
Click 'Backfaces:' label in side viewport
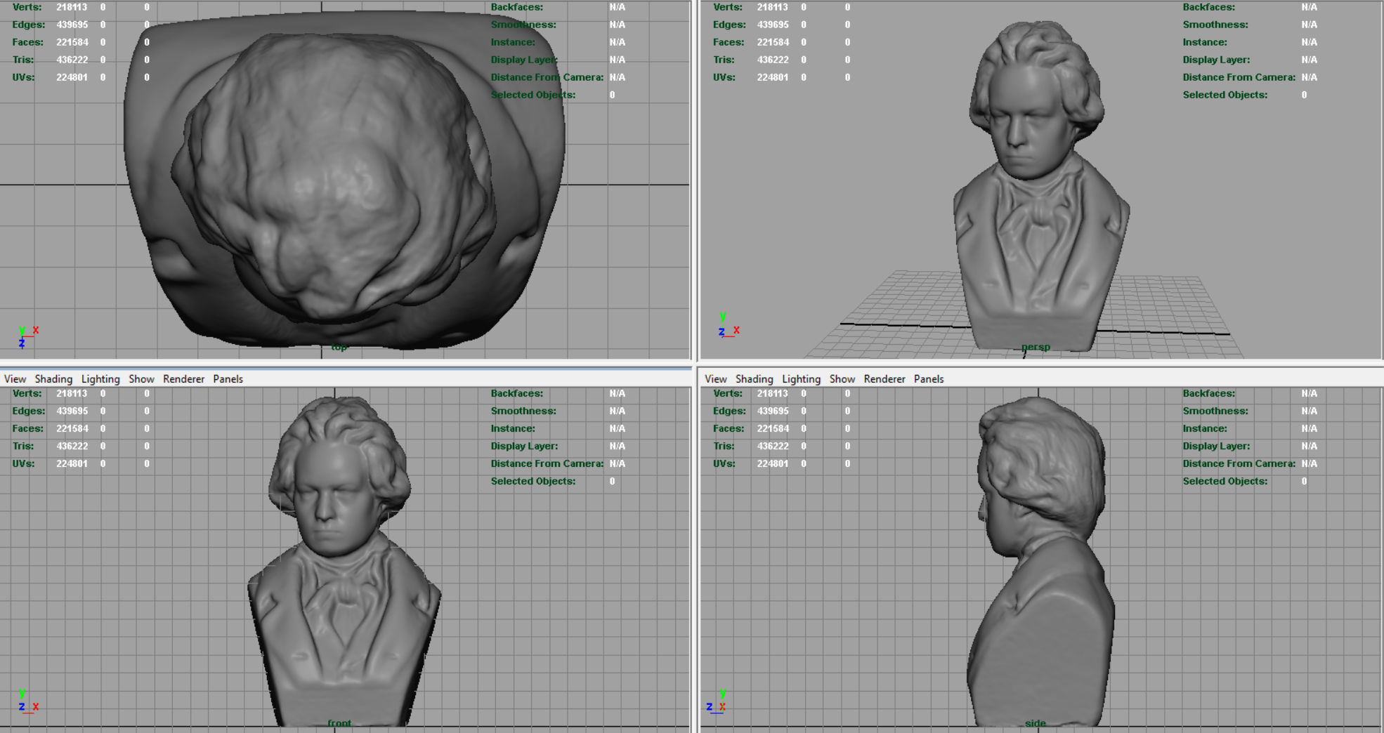click(x=1208, y=393)
